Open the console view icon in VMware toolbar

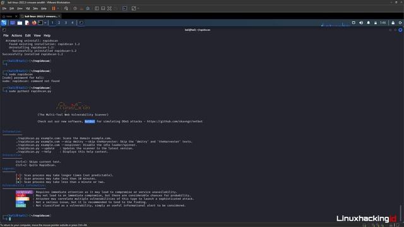click(125, 8)
